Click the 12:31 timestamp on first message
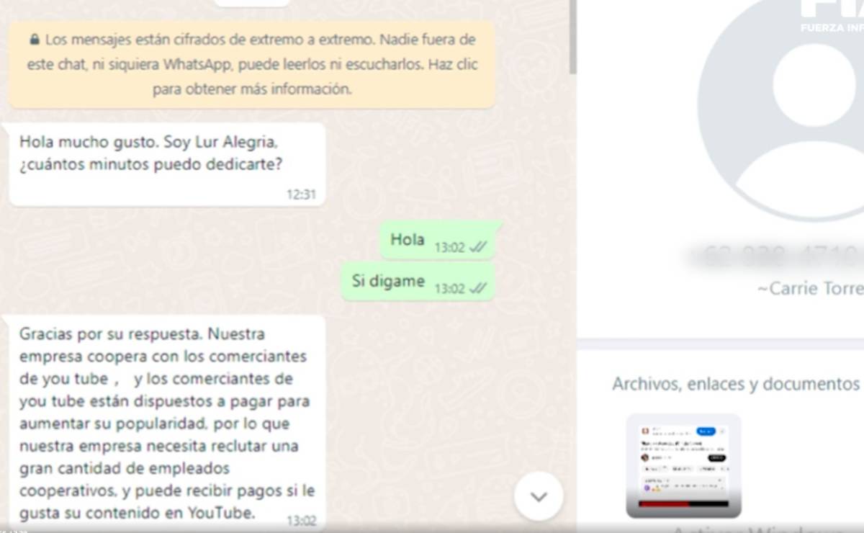Screen dimensions: 864x533 pyautogui.click(x=301, y=194)
